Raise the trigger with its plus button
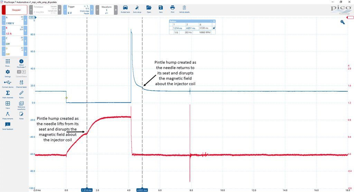This screenshot has height=192, width=354. pos(92,10)
